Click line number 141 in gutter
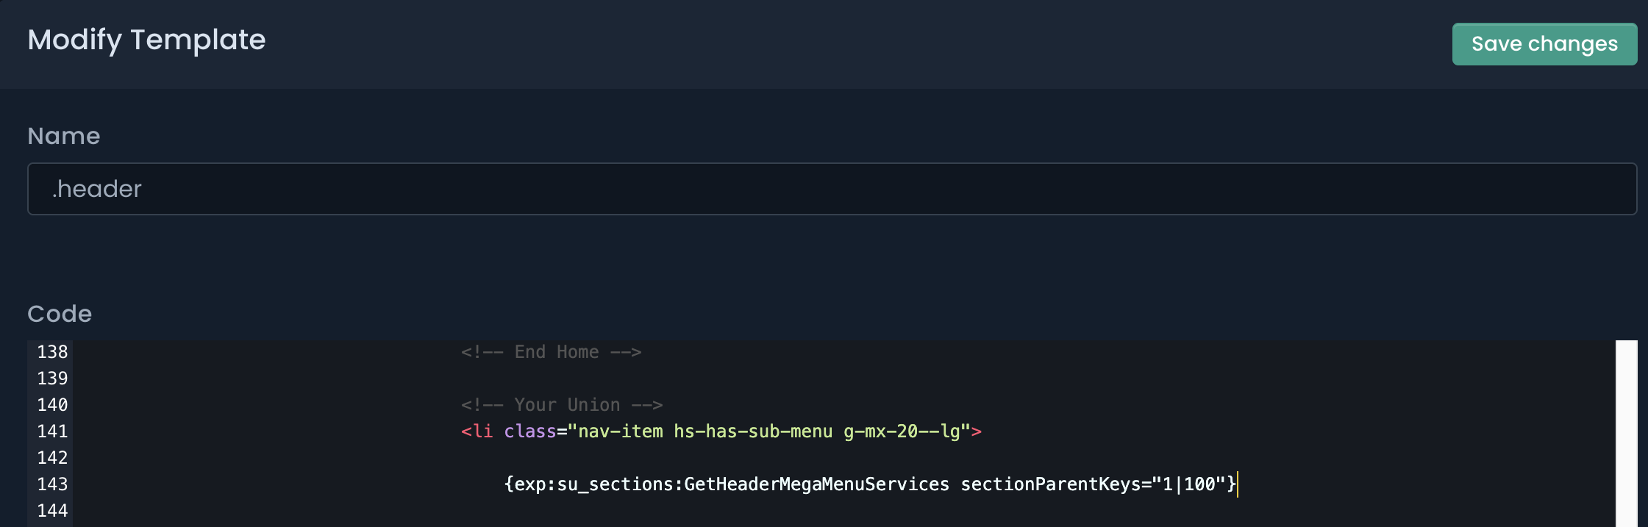This screenshot has height=527, width=1648. [x=52, y=431]
